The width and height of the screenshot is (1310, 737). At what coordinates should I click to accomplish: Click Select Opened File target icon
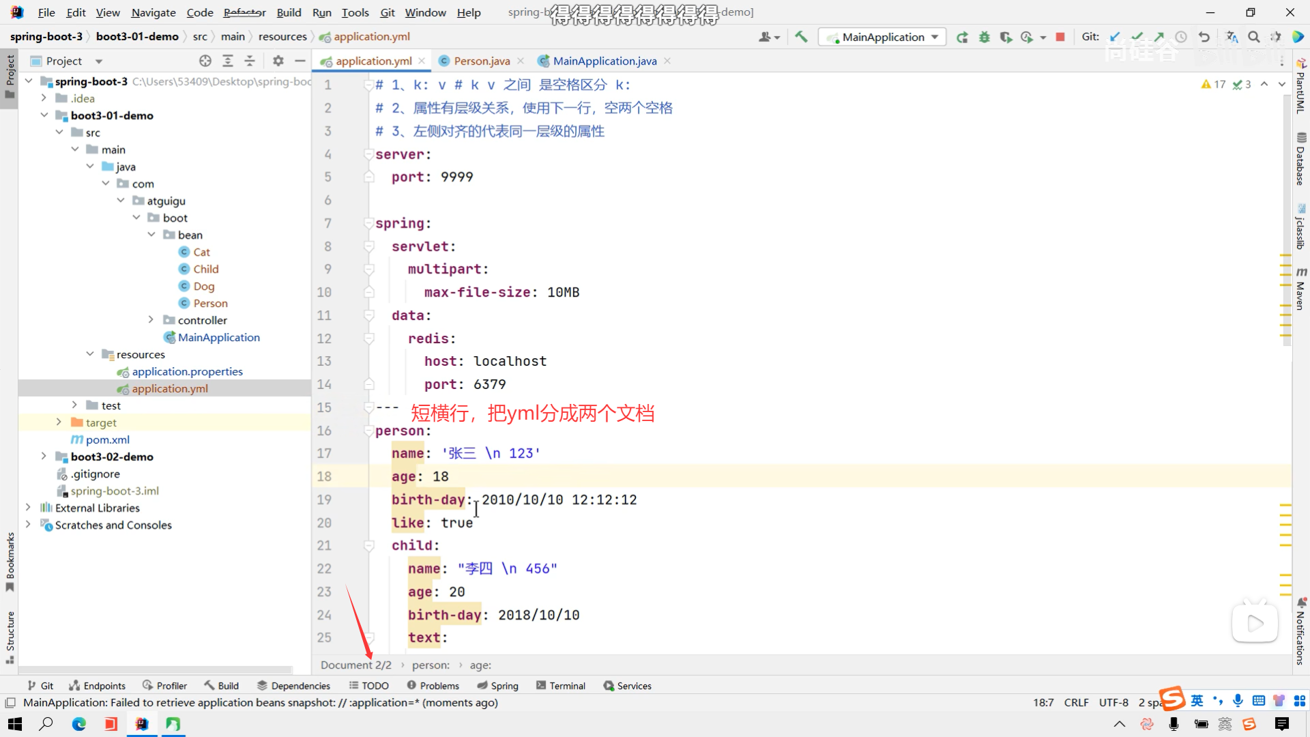205,61
